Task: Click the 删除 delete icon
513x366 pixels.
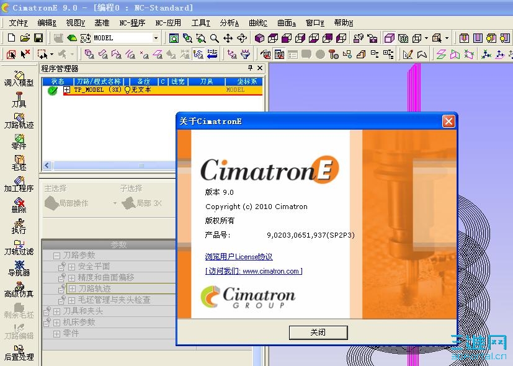Action: (19, 205)
